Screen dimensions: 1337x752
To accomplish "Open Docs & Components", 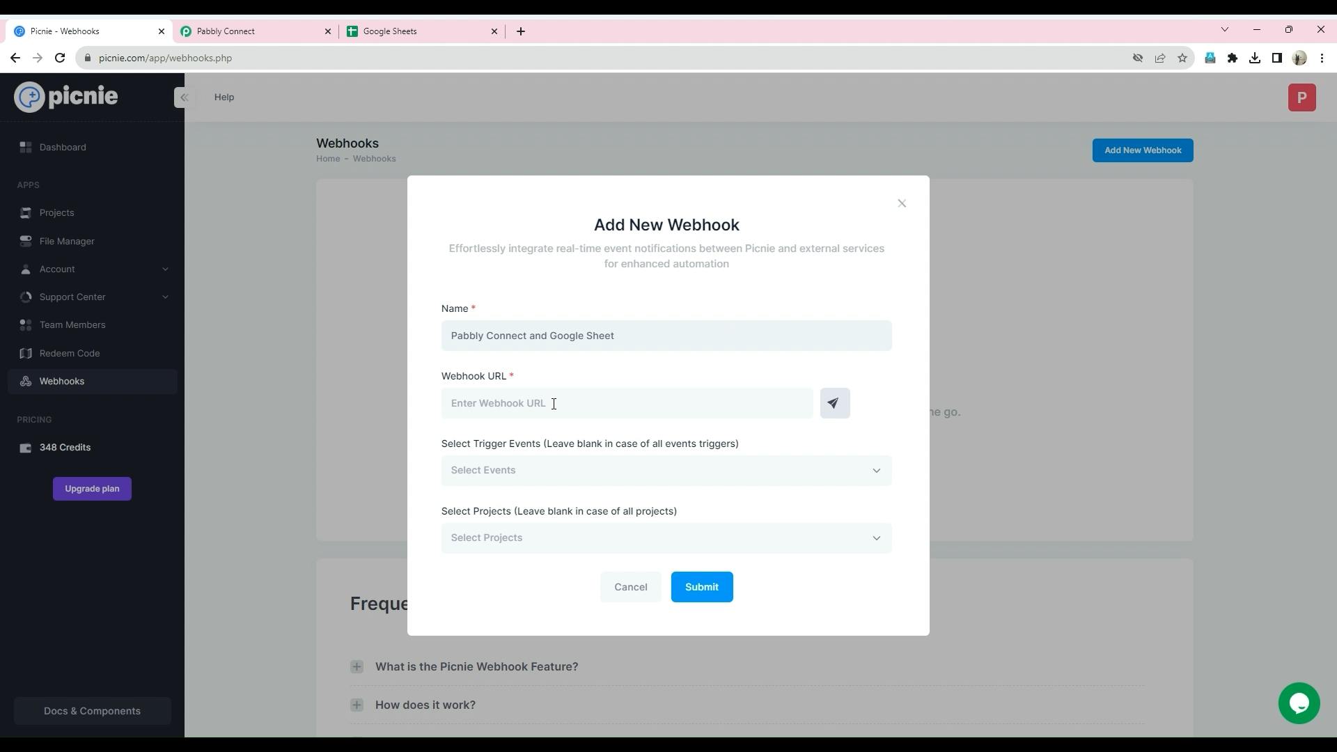I will pyautogui.click(x=92, y=711).
